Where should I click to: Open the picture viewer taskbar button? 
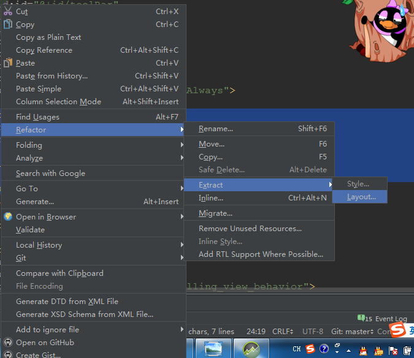point(213,349)
